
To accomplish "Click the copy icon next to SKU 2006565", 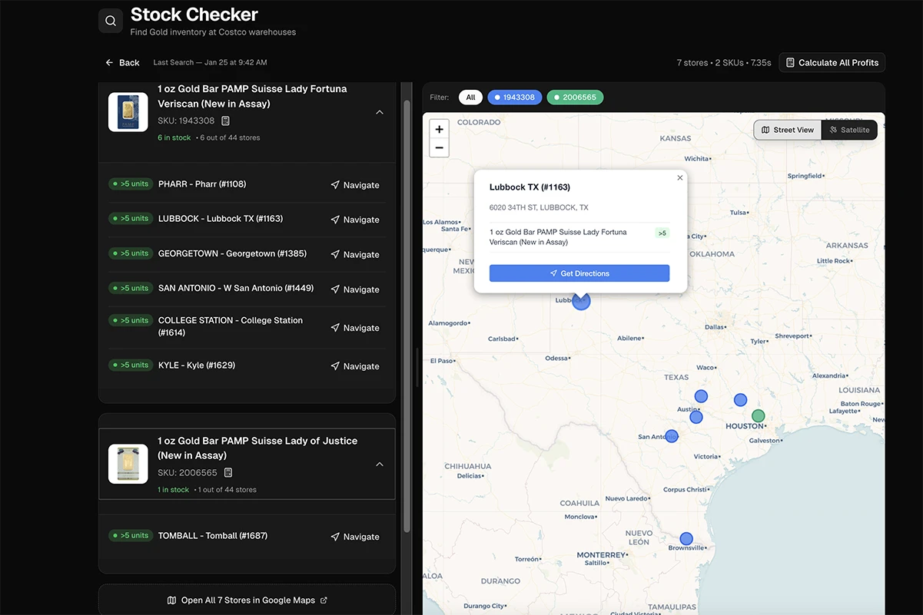I will tap(228, 473).
